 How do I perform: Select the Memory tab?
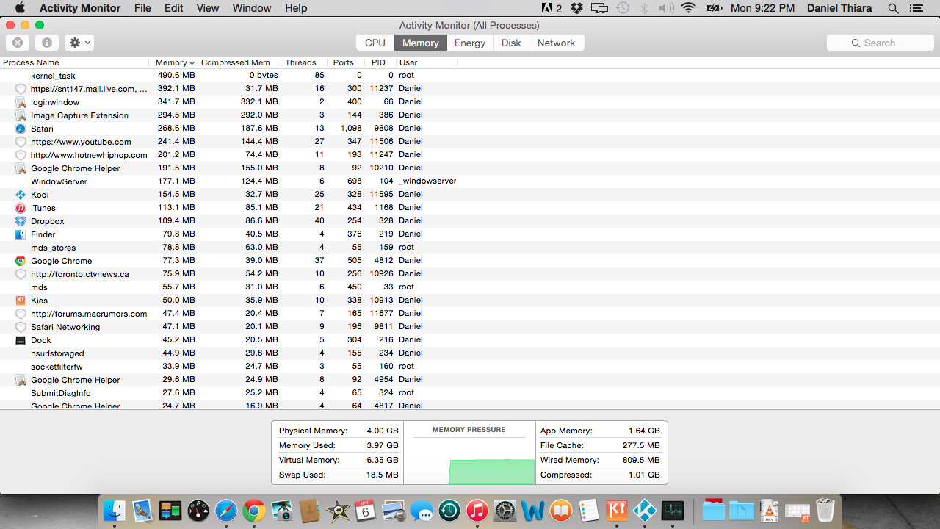[x=420, y=43]
